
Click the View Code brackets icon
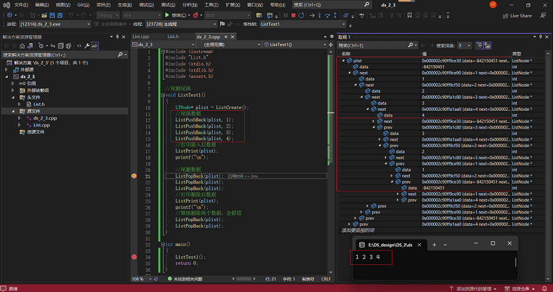point(79,46)
